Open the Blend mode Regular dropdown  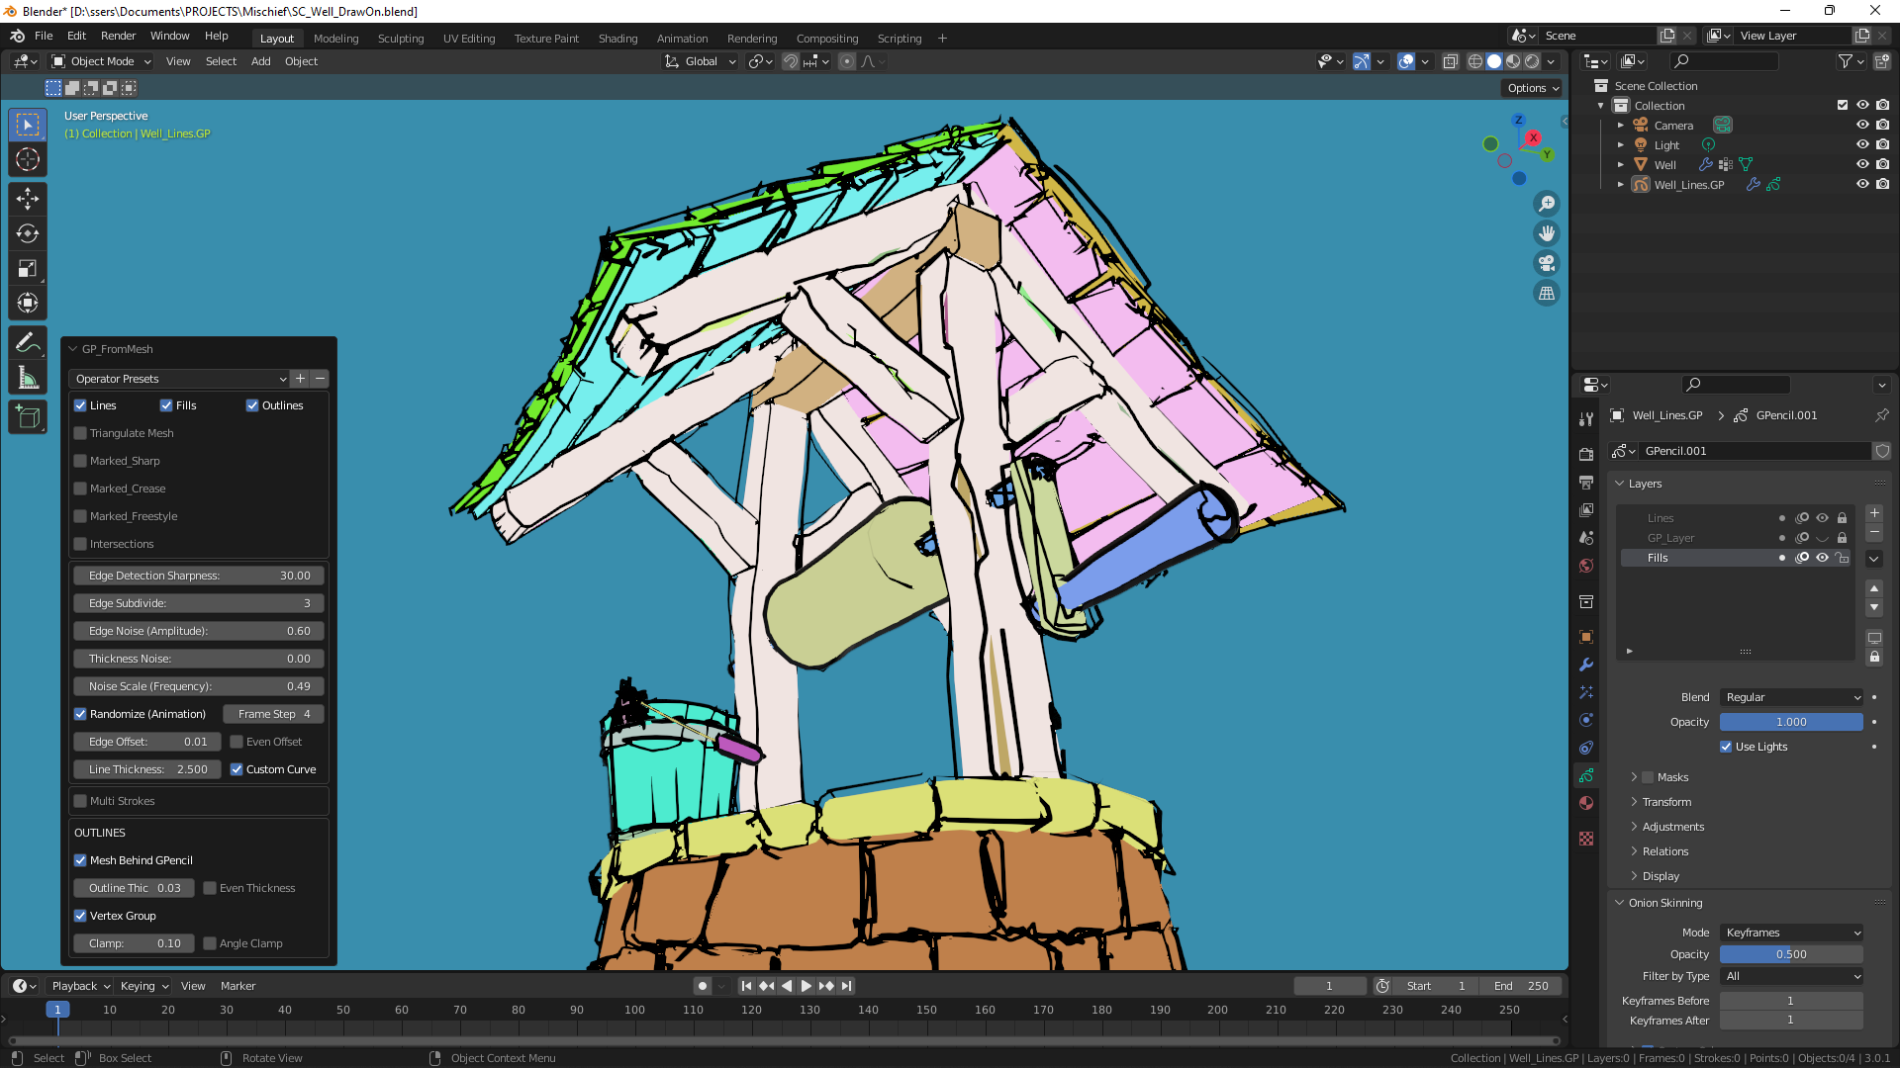1791,697
